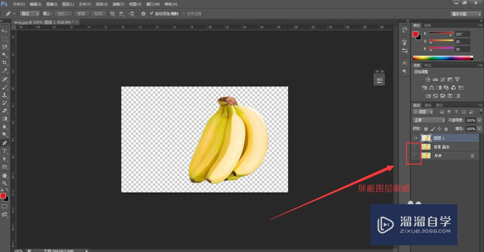
Task: Select the Zoom tool
Action: coord(4,183)
